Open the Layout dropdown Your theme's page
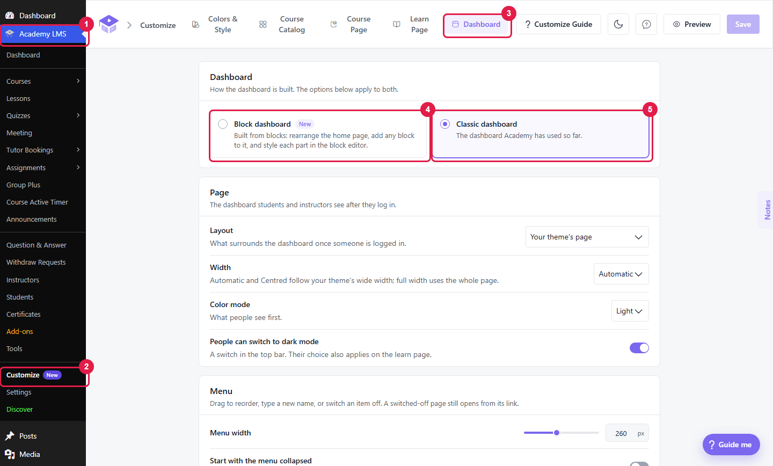This screenshot has width=773, height=466. tap(587, 237)
